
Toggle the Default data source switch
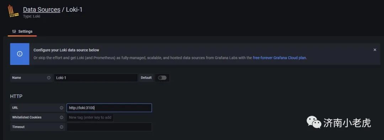coord(162,77)
